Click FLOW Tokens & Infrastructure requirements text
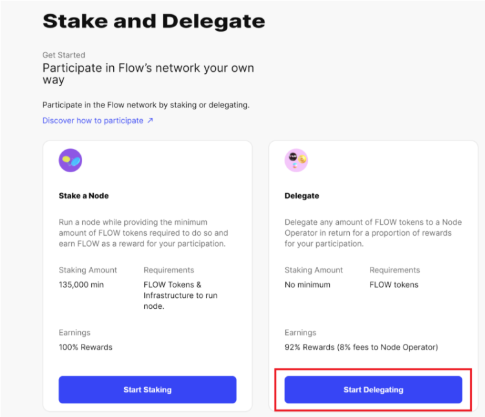 pos(180,295)
